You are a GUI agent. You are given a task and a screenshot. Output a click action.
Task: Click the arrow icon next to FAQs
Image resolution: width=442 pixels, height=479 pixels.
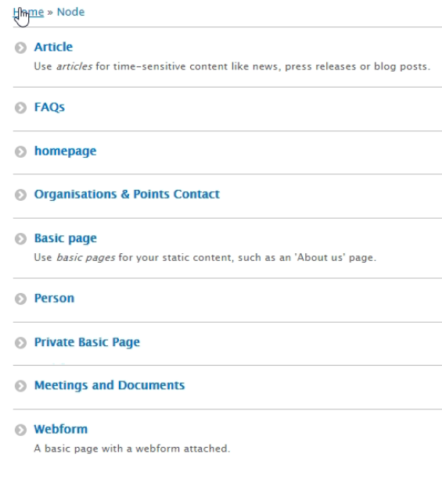(21, 108)
